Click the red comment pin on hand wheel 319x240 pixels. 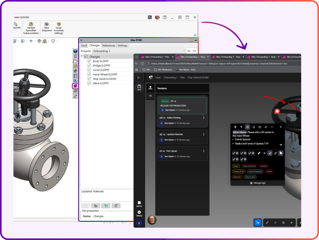[x=277, y=111]
